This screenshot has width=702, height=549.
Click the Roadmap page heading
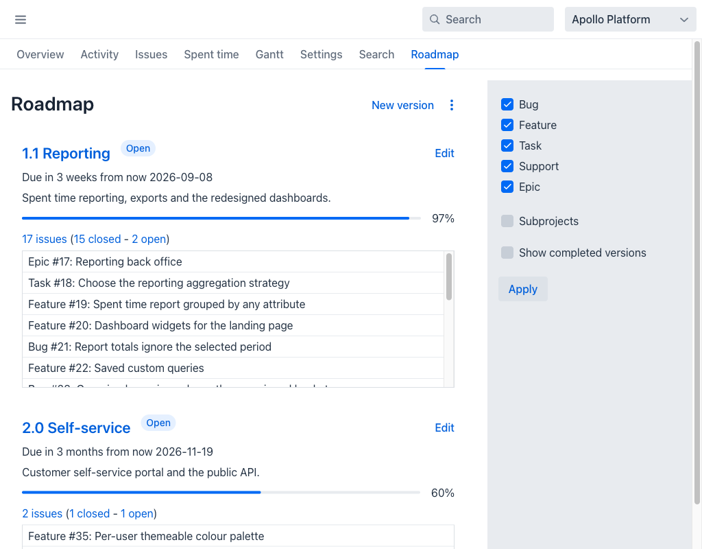point(52,104)
